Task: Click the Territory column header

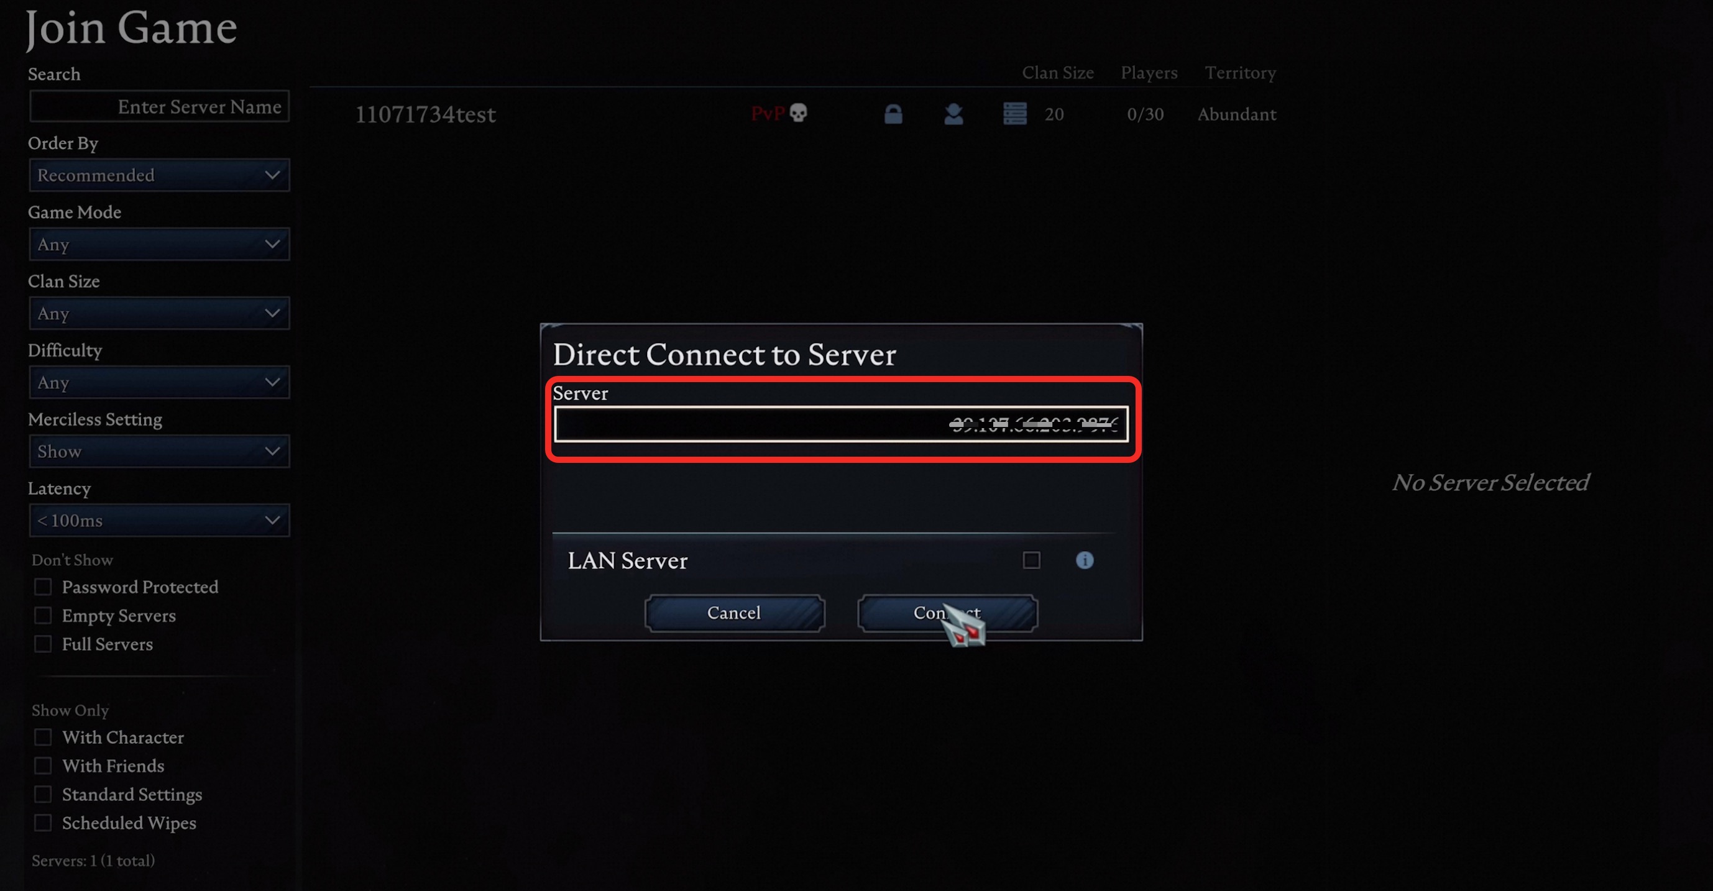Action: coord(1240,73)
